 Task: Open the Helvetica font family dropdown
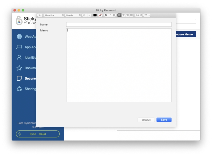54,15
